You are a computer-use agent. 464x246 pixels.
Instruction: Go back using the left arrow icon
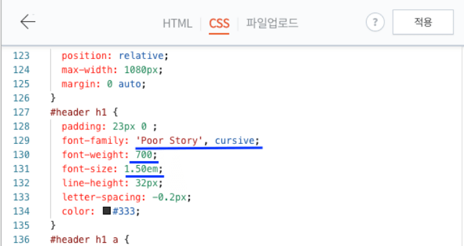(x=28, y=22)
